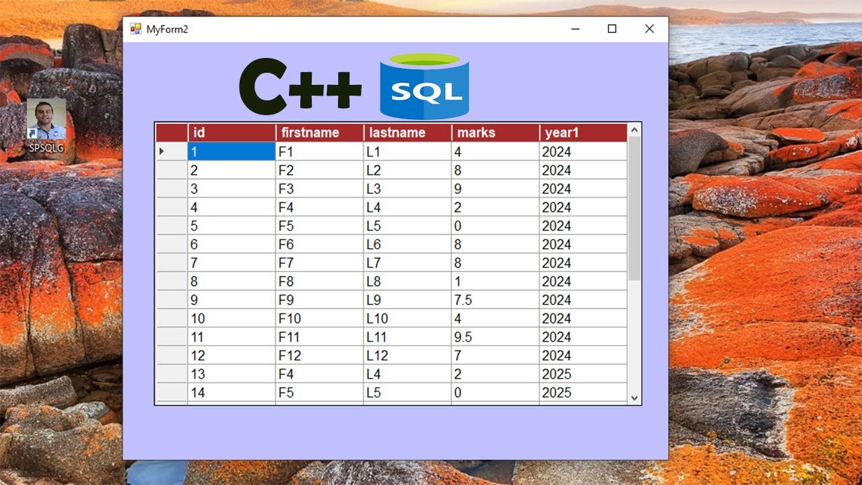This screenshot has height=485, width=862.
Task: Maximize the MyForm2 window
Action: click(612, 29)
